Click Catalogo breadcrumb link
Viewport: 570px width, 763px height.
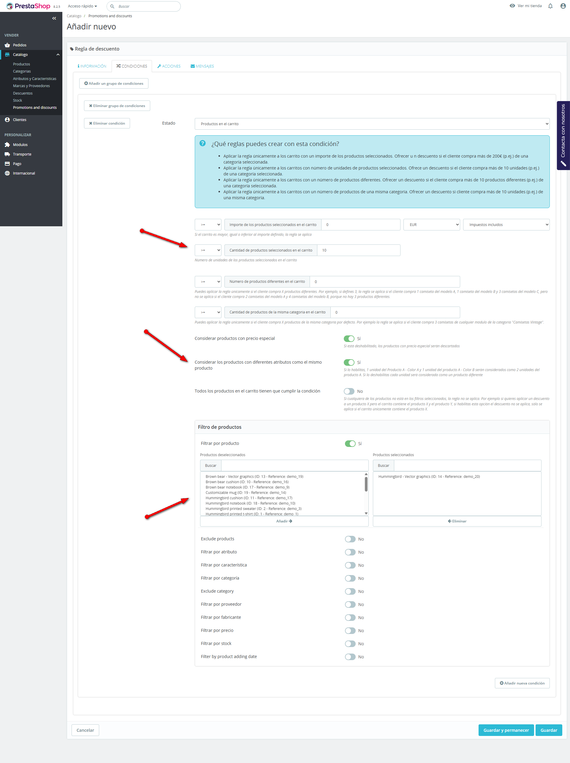coord(74,16)
